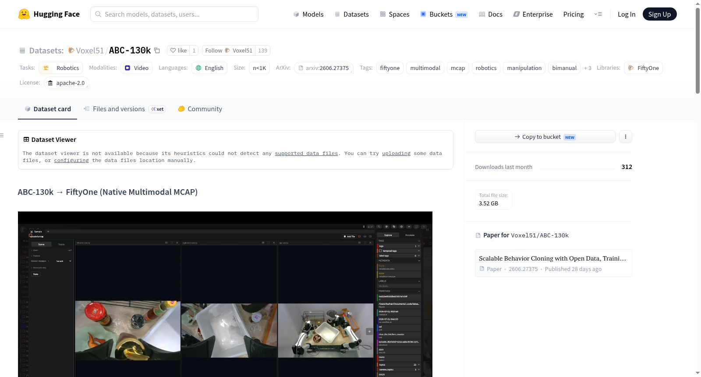
Task: Open the 'Datasets:' breadcrumb link
Action: (x=46, y=50)
